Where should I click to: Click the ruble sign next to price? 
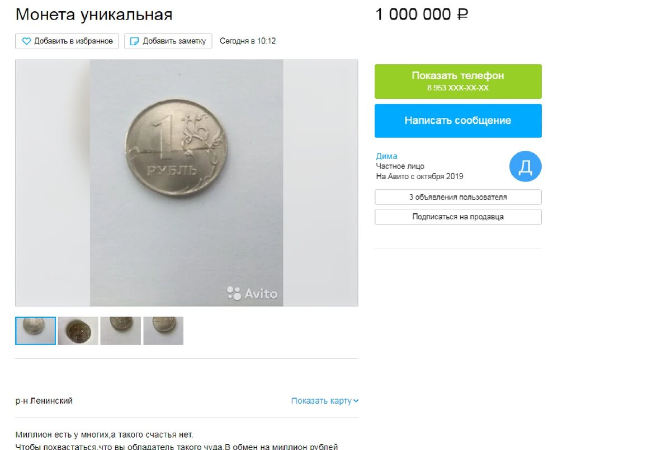462,15
